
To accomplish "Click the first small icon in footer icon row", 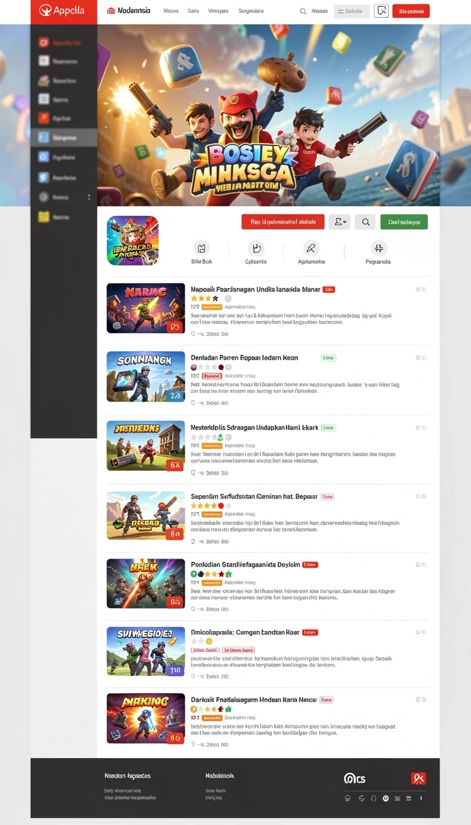I will [x=348, y=798].
